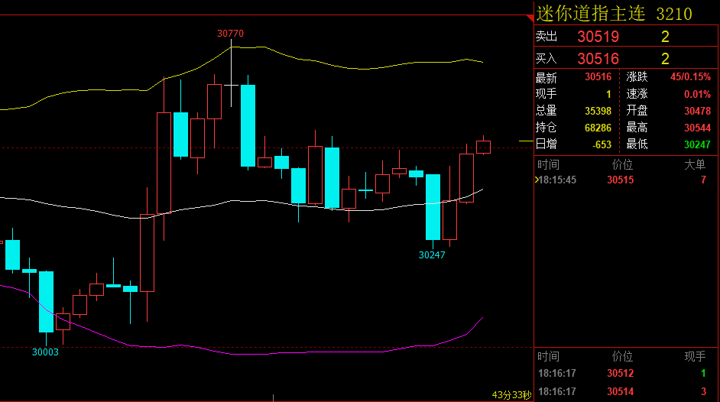Click the latest red candlestick at the chart's right edge
720x402 pixels.
(484, 147)
